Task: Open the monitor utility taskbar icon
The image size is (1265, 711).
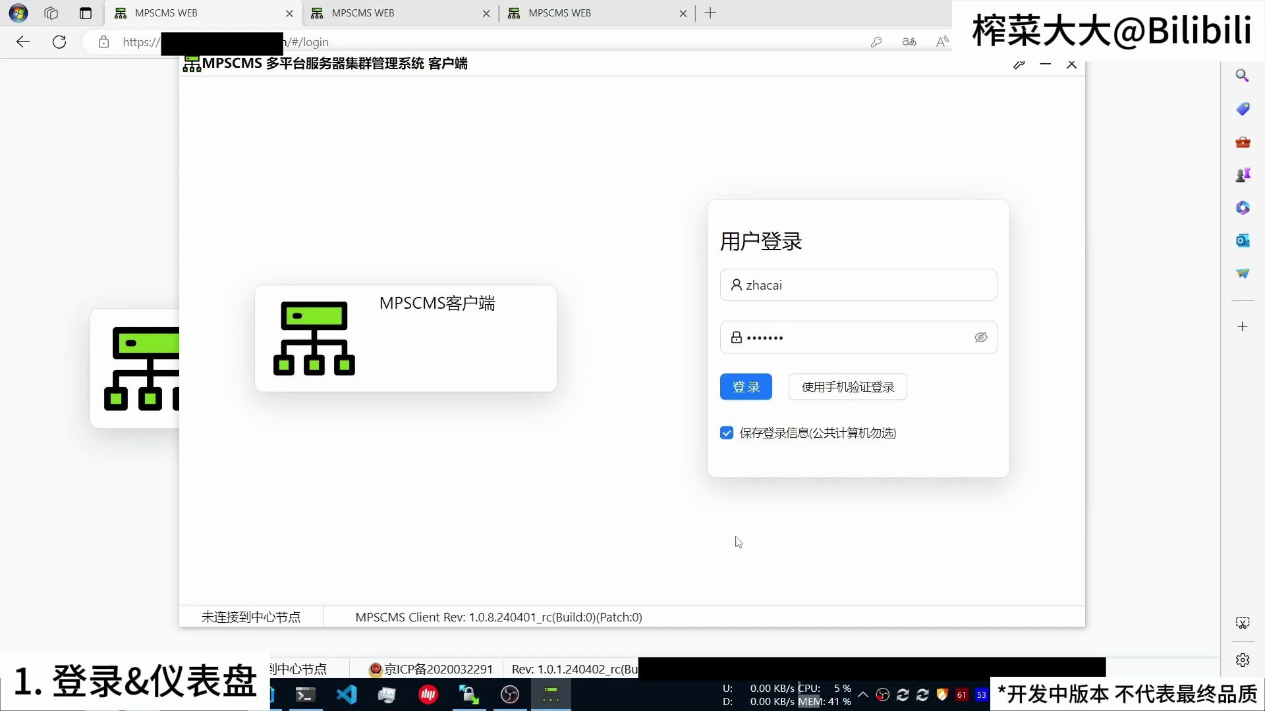Action: tap(387, 695)
